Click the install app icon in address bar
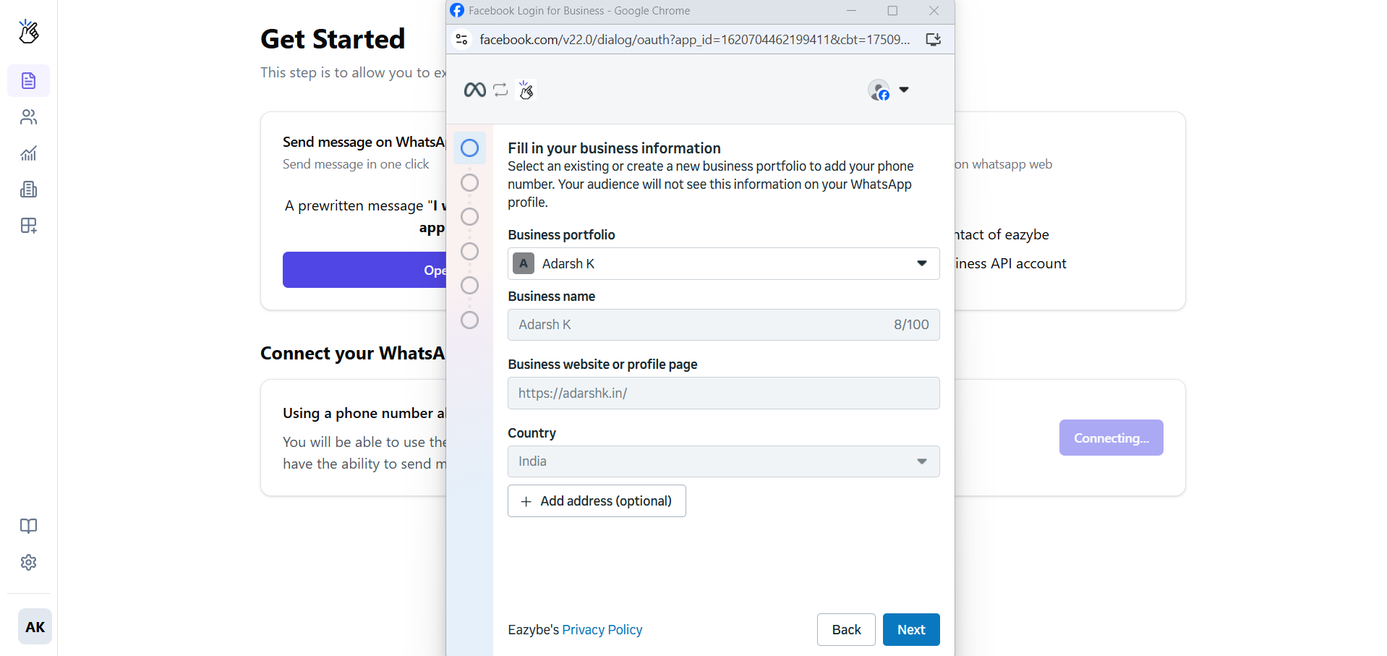Viewport: 1387px width, 656px height. tap(933, 39)
